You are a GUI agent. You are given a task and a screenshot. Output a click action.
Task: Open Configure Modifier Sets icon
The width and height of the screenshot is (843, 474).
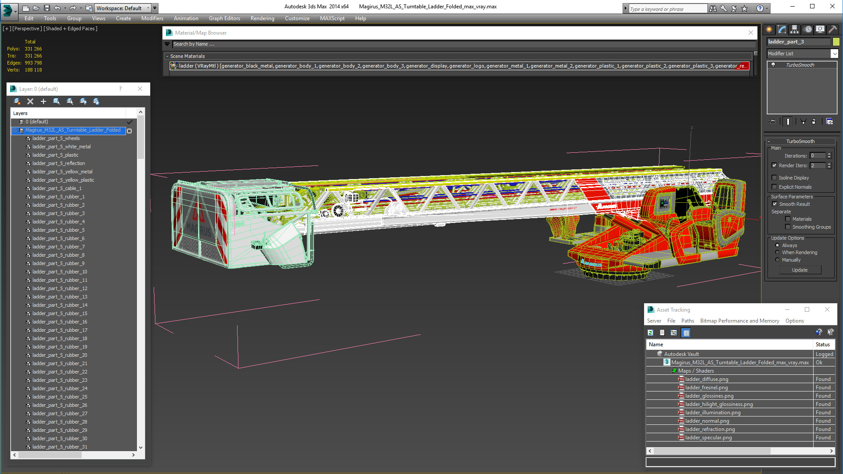click(x=829, y=122)
